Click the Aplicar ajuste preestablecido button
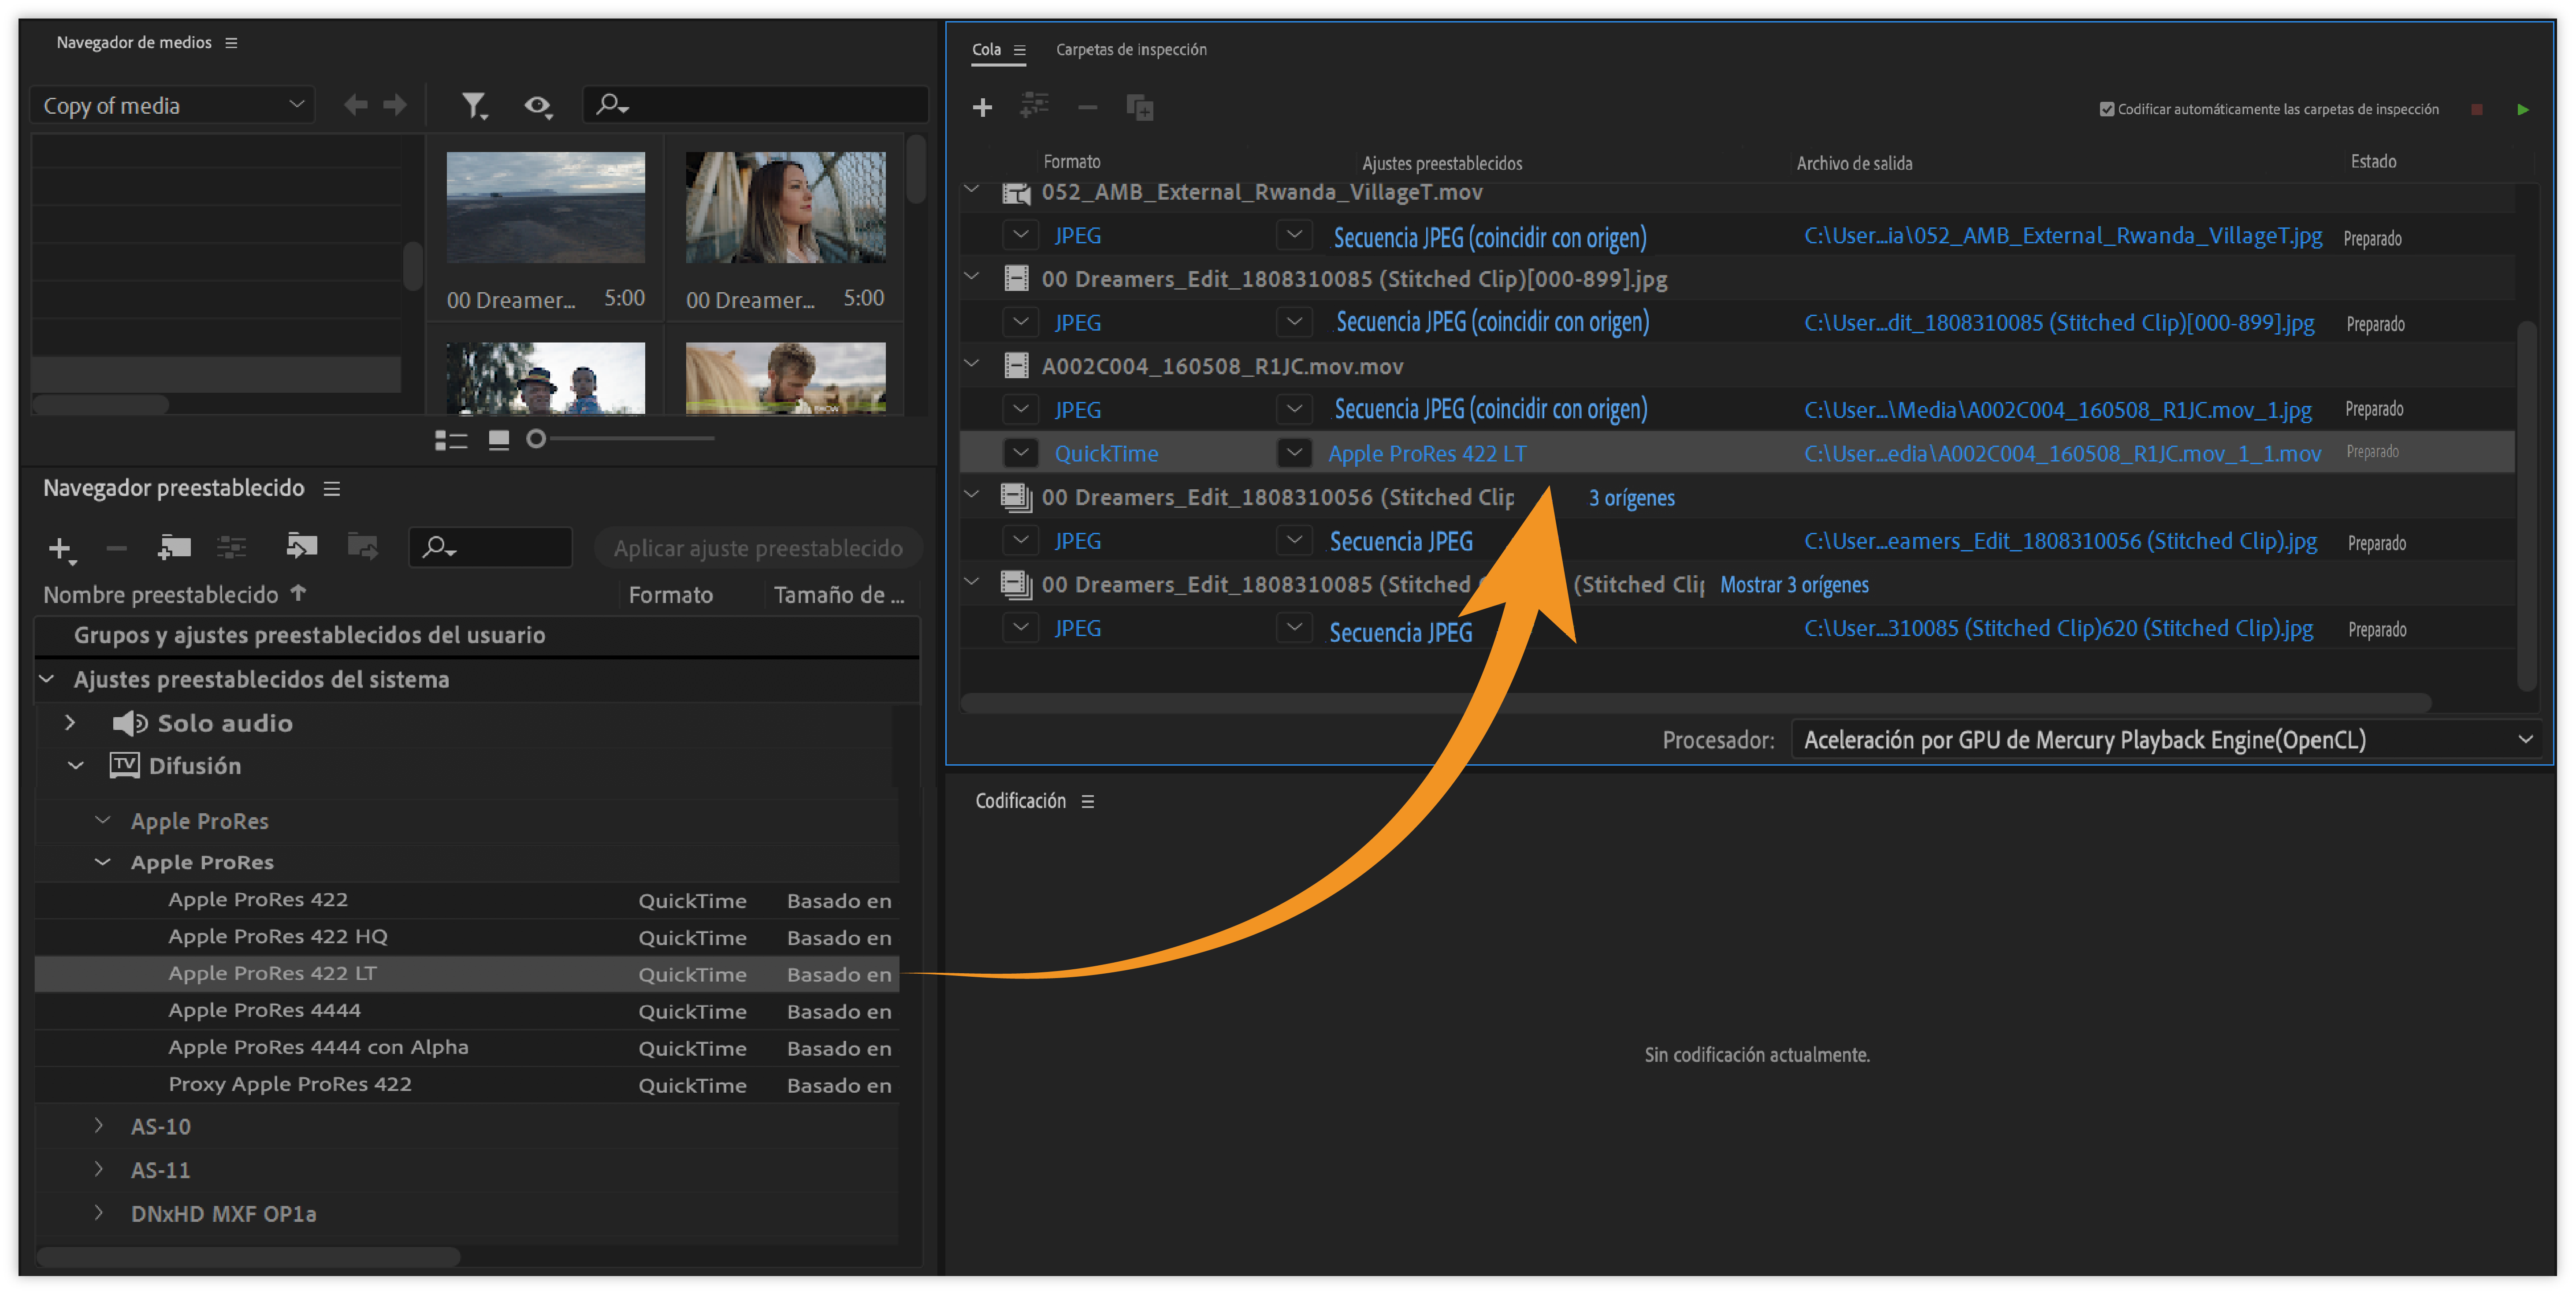2576x1295 pixels. (x=757, y=548)
